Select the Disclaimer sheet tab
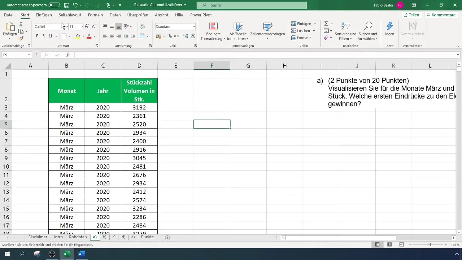Screen dimensions: 462x260 click(38, 237)
